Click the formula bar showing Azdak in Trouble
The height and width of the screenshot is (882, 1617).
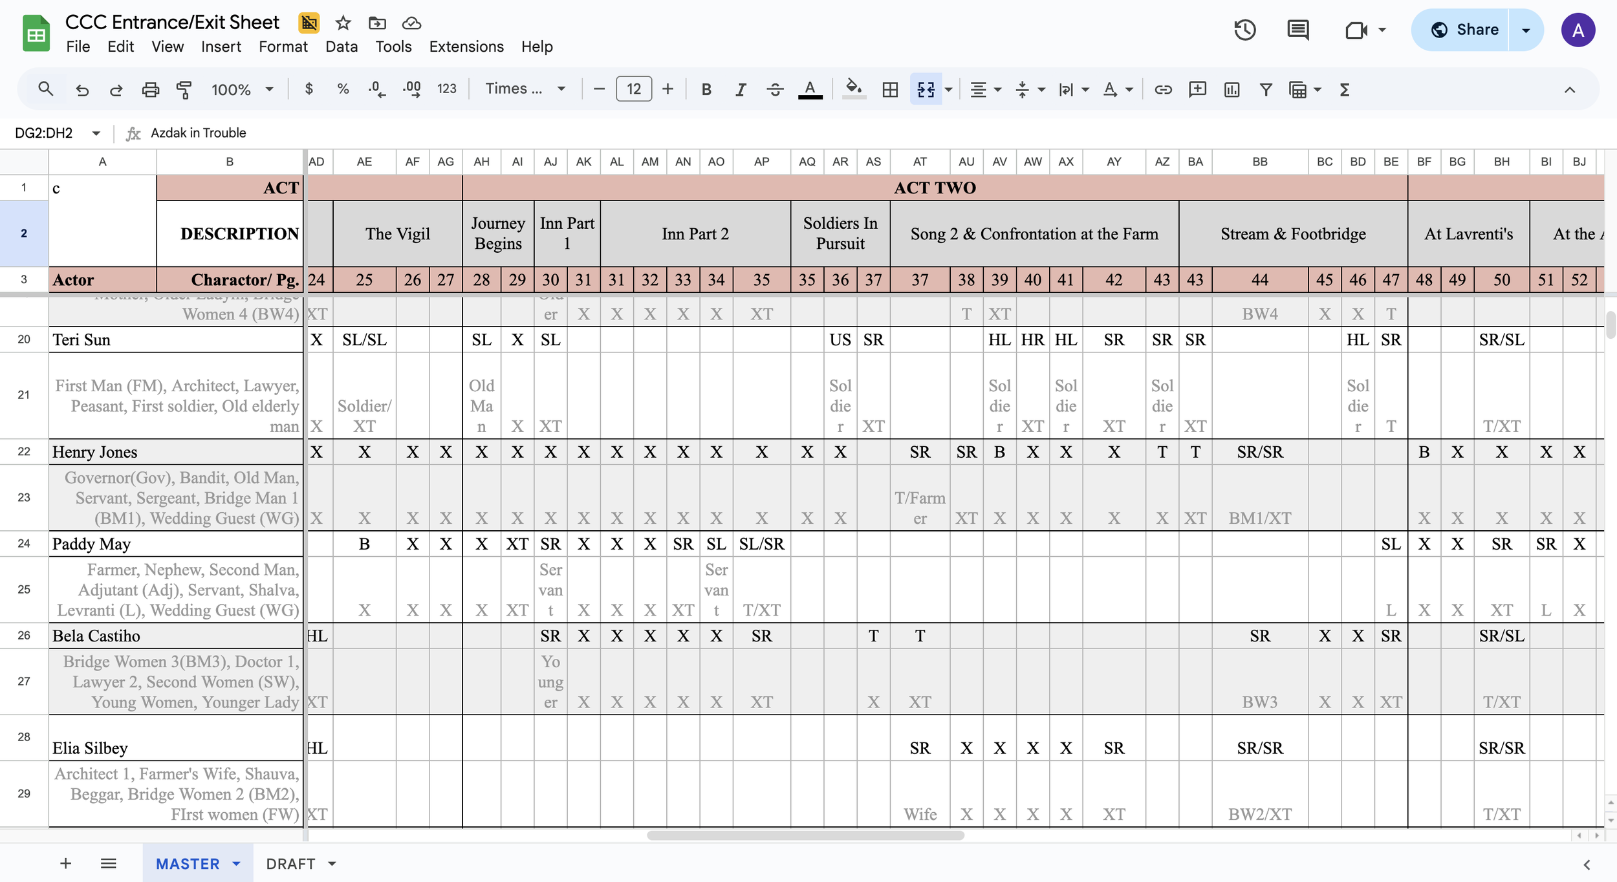(198, 133)
